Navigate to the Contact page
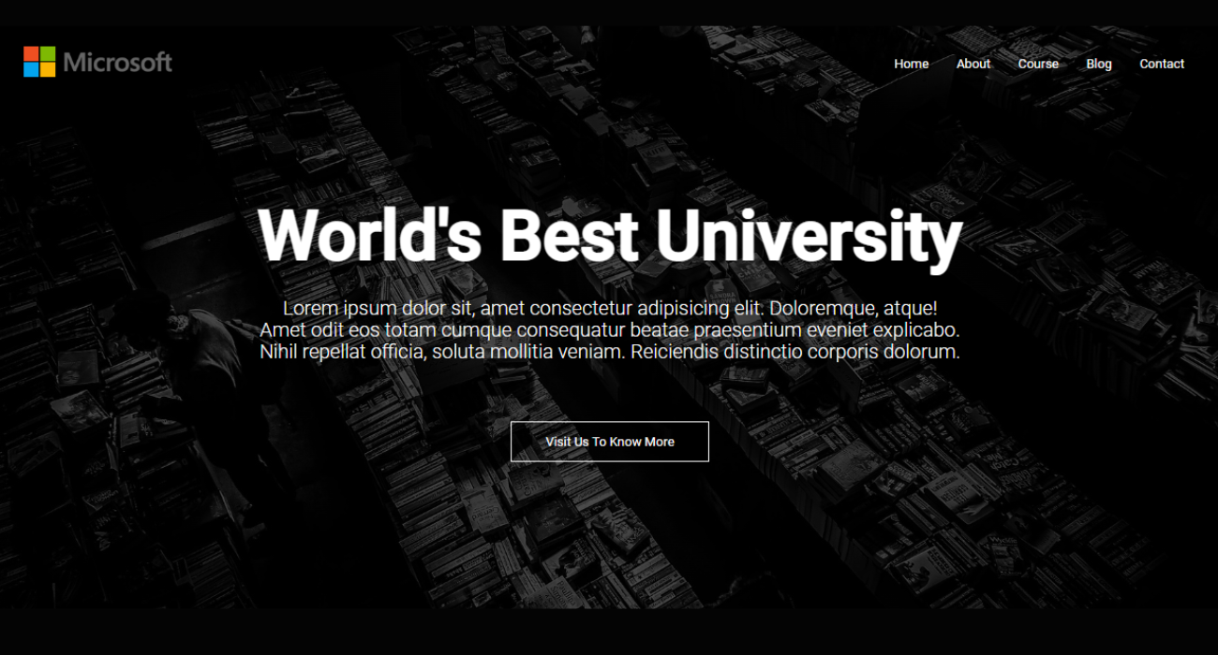 (x=1162, y=64)
